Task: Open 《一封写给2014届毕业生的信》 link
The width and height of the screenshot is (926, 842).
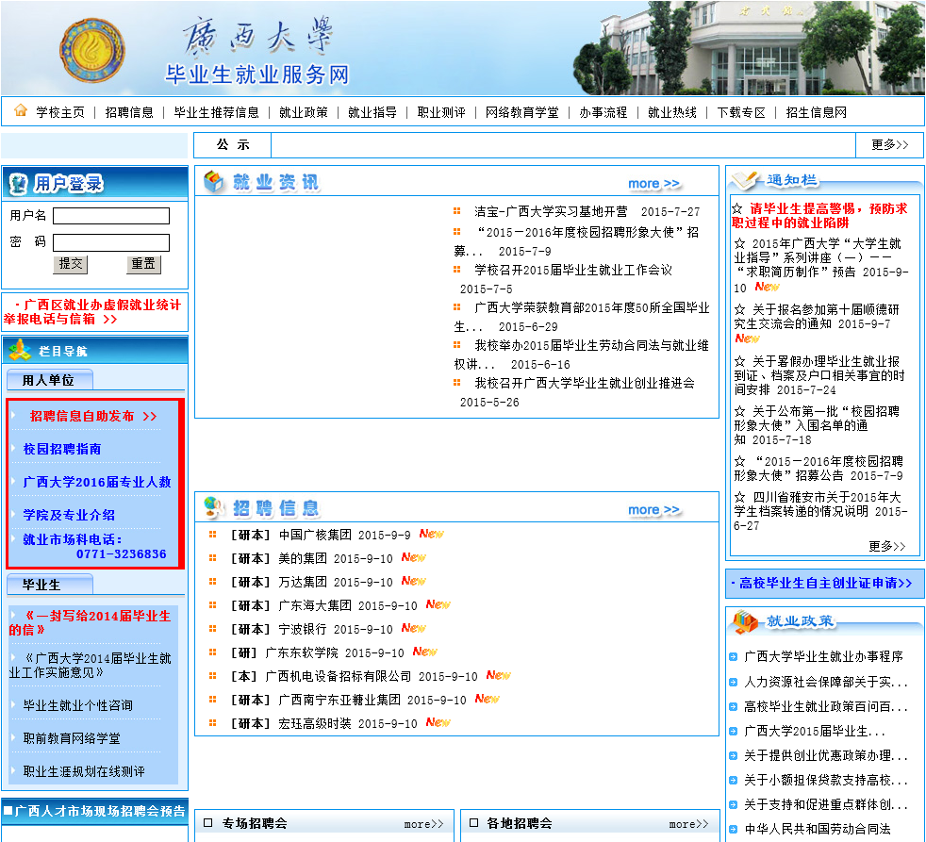Action: (x=90, y=623)
